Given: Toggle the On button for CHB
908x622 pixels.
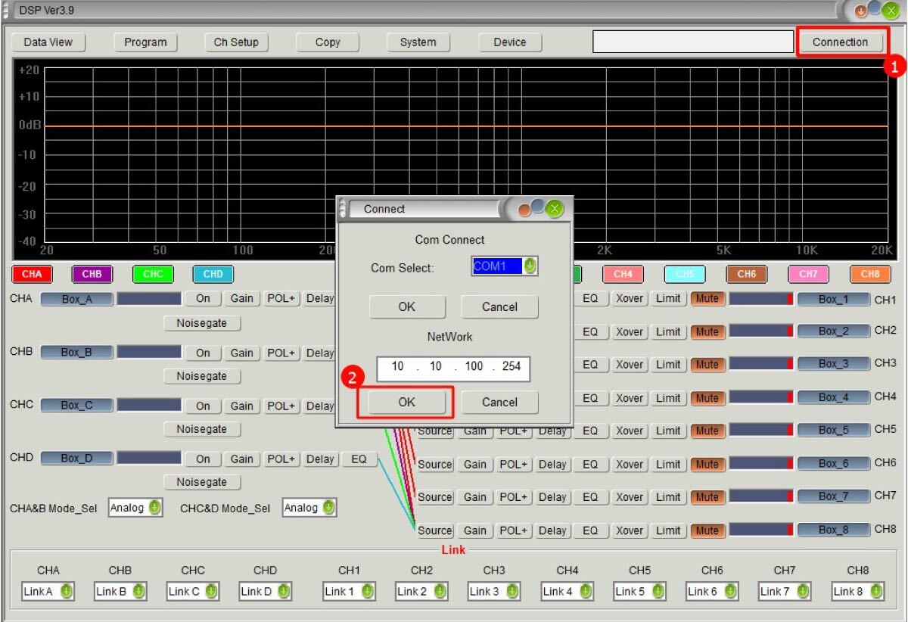Looking at the screenshot, I should (203, 353).
